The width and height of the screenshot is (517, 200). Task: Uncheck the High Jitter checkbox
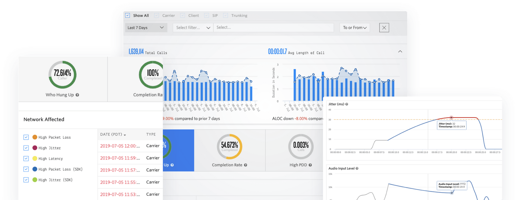tap(26, 148)
